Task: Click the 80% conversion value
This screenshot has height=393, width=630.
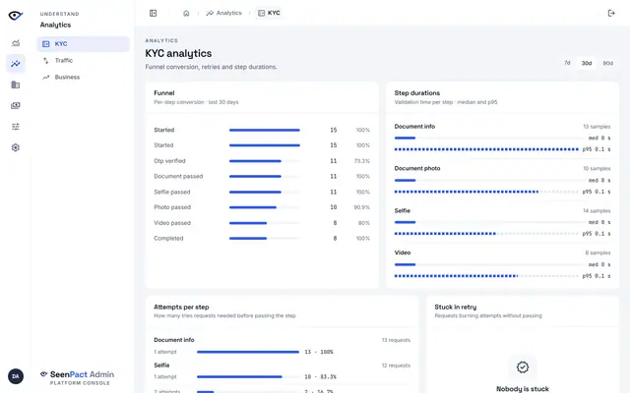Action: pyautogui.click(x=364, y=223)
